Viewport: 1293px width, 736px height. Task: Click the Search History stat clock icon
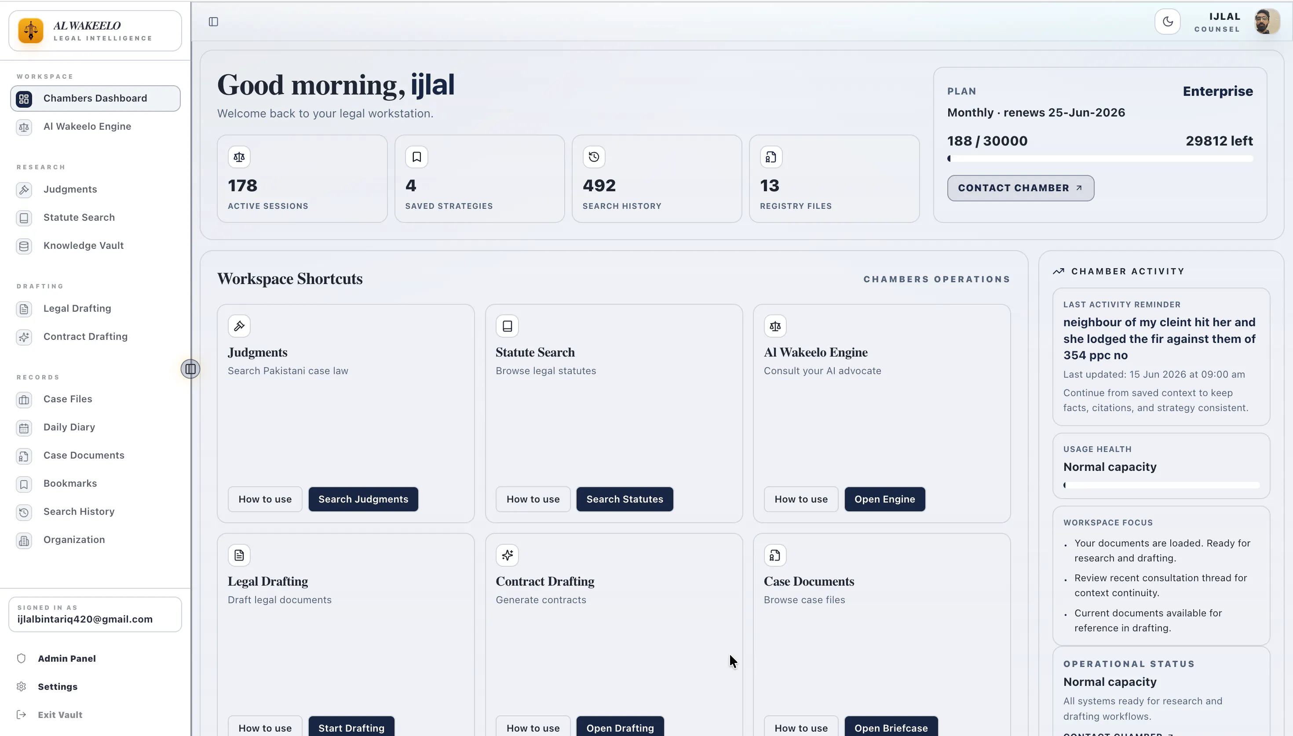pos(594,157)
